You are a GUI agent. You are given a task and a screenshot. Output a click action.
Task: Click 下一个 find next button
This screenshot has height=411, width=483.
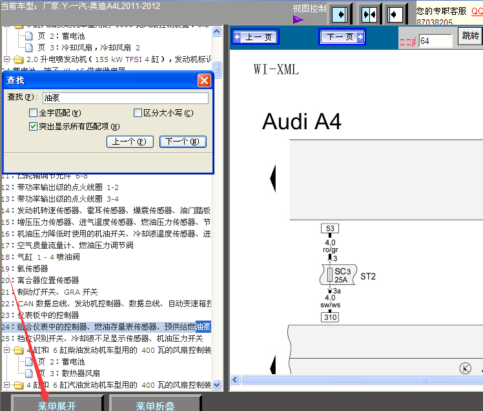coord(183,142)
